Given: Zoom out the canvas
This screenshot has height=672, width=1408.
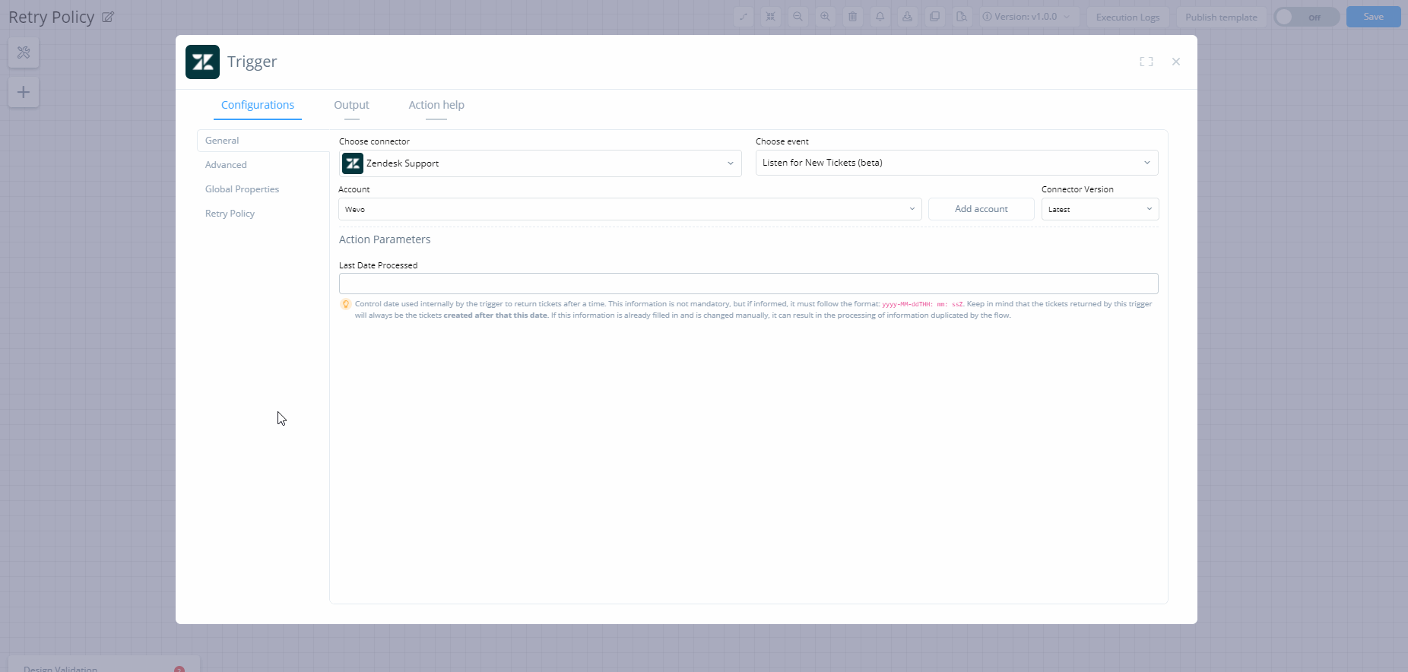Looking at the screenshot, I should pyautogui.click(x=798, y=17).
